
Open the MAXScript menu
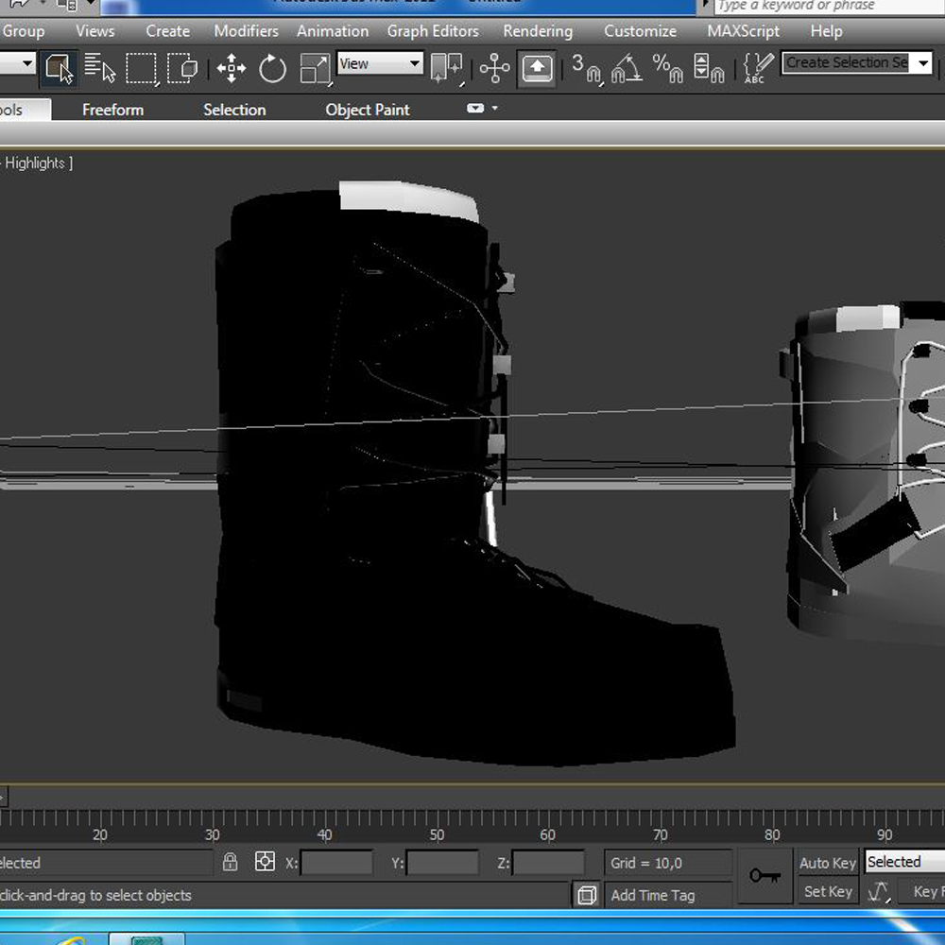tap(743, 31)
